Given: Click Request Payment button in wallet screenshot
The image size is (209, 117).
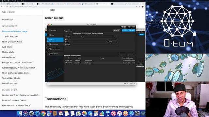Looking at the screenshot, I should (128, 30).
